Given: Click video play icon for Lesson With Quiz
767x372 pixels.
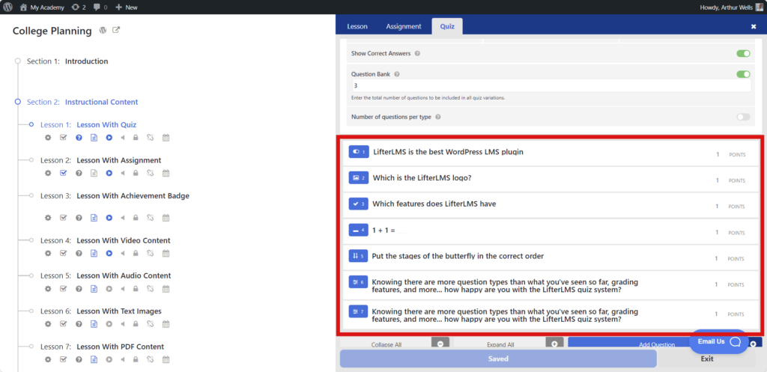Looking at the screenshot, I should (x=109, y=138).
